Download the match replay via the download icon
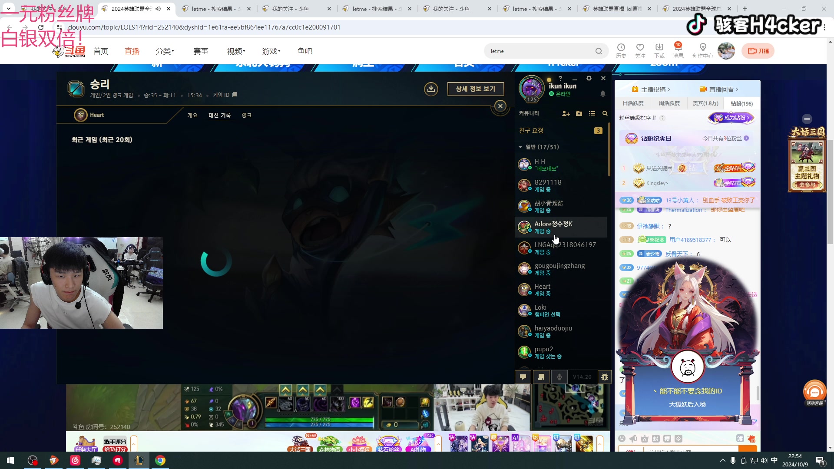 [x=431, y=89]
